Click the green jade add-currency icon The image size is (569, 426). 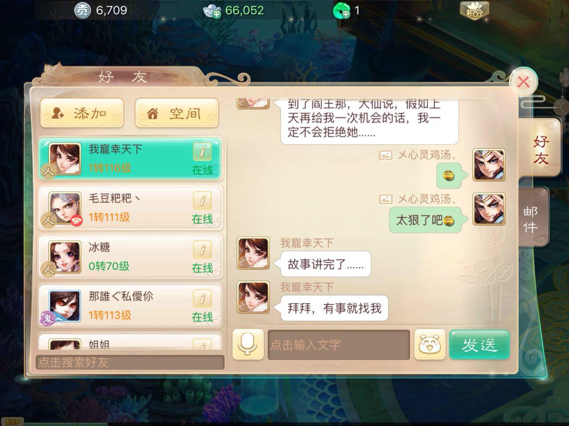[x=341, y=11]
